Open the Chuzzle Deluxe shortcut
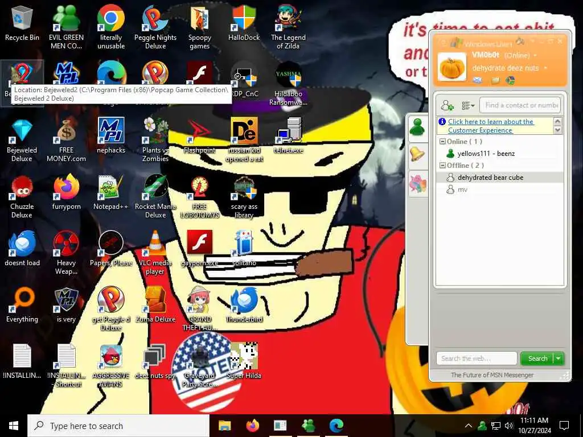583x437 pixels. (22, 197)
